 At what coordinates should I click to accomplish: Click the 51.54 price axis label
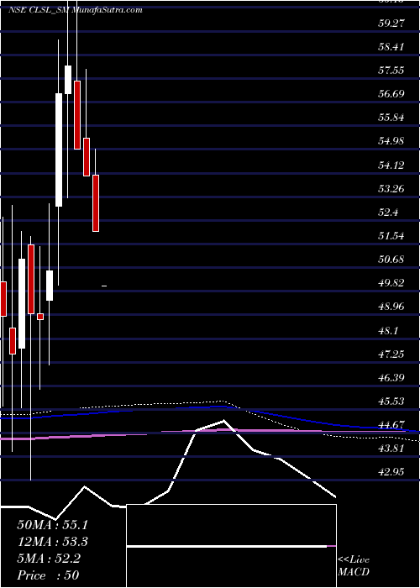391,235
